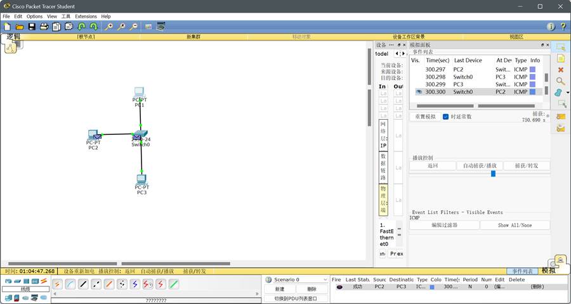
Task: Open the info icon in the toolbar
Action: pos(551,27)
